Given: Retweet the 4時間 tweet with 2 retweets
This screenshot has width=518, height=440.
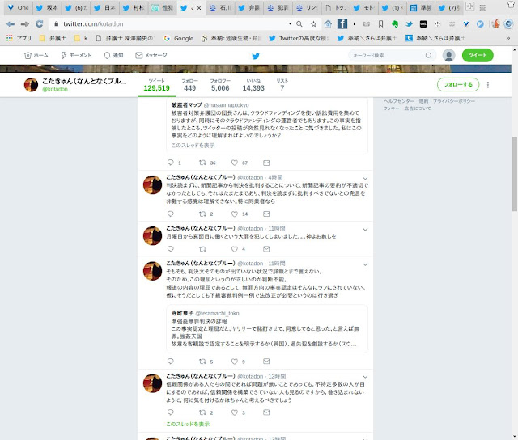Looking at the screenshot, I should coord(202,214).
